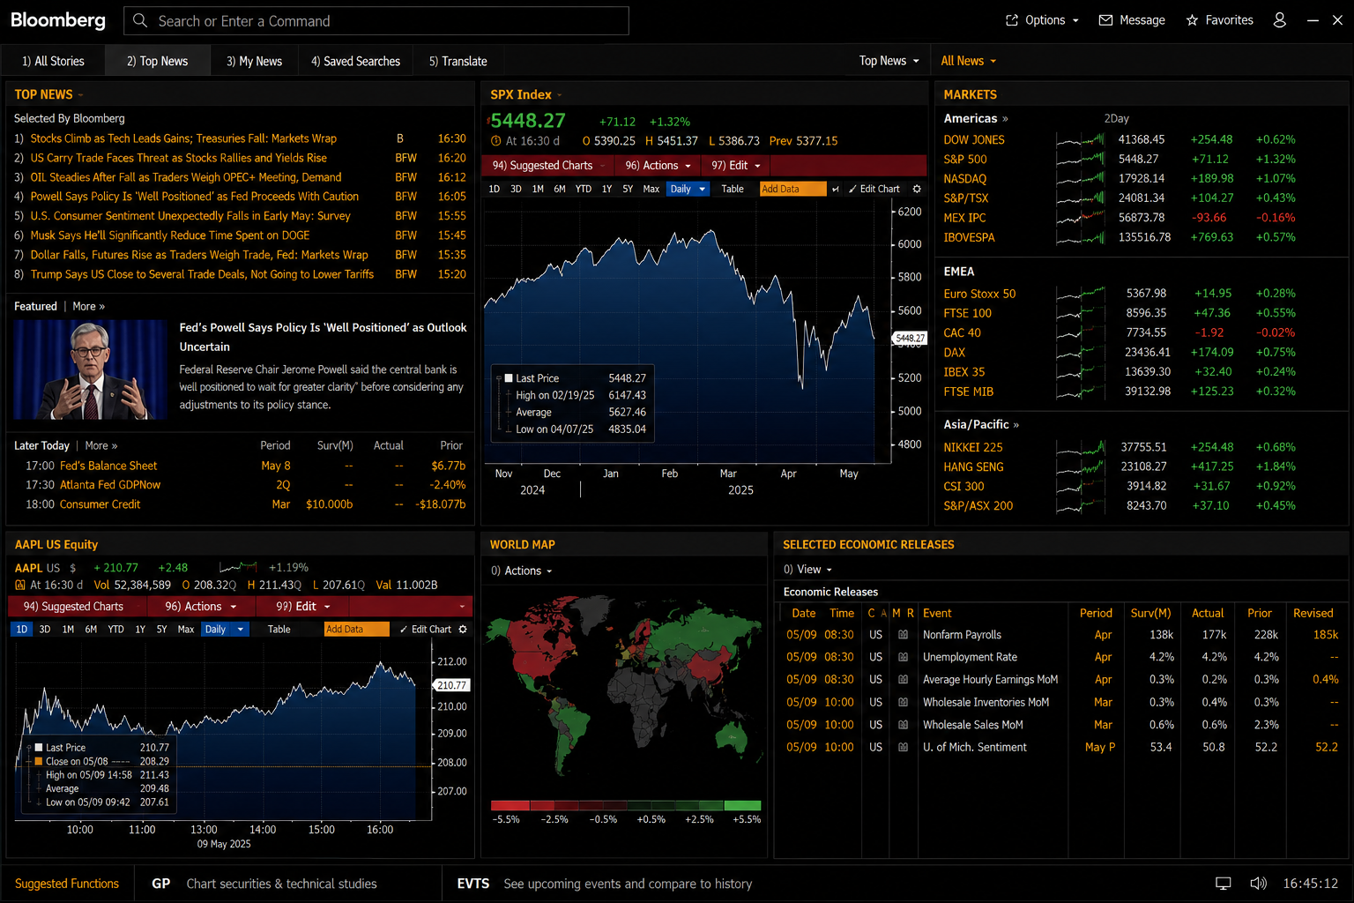The height and width of the screenshot is (903, 1354).
Task: Open U. of Mich. Sentiment chart icon
Action: click(904, 747)
